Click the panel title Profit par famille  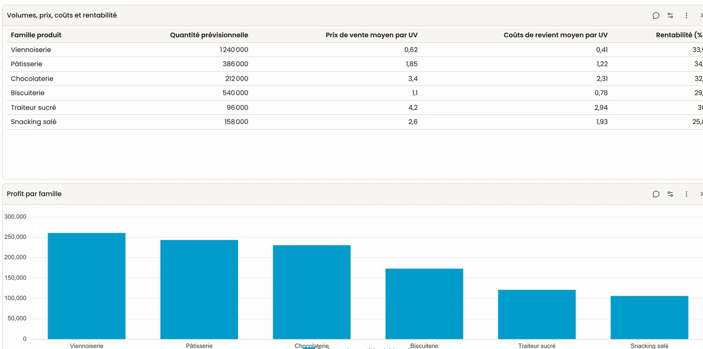point(34,194)
